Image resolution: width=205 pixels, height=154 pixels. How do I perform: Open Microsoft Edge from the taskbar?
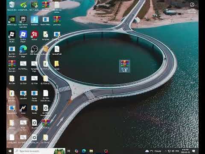(84, 151)
